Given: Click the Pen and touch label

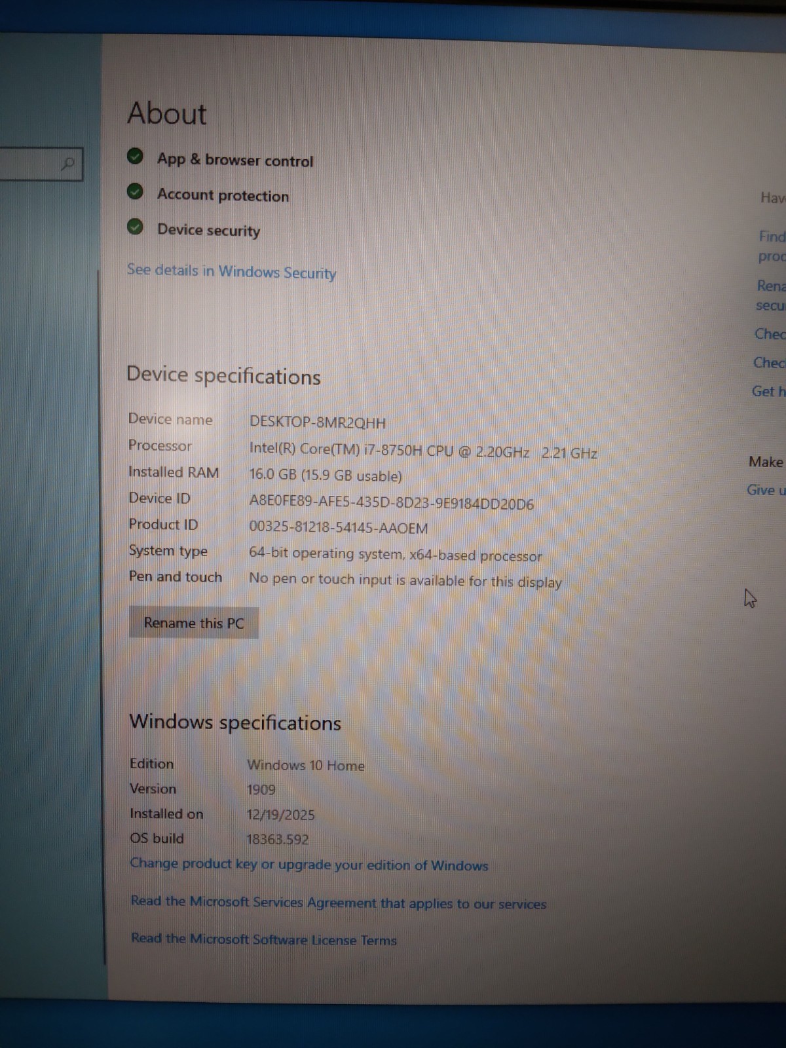Looking at the screenshot, I should 176,577.
